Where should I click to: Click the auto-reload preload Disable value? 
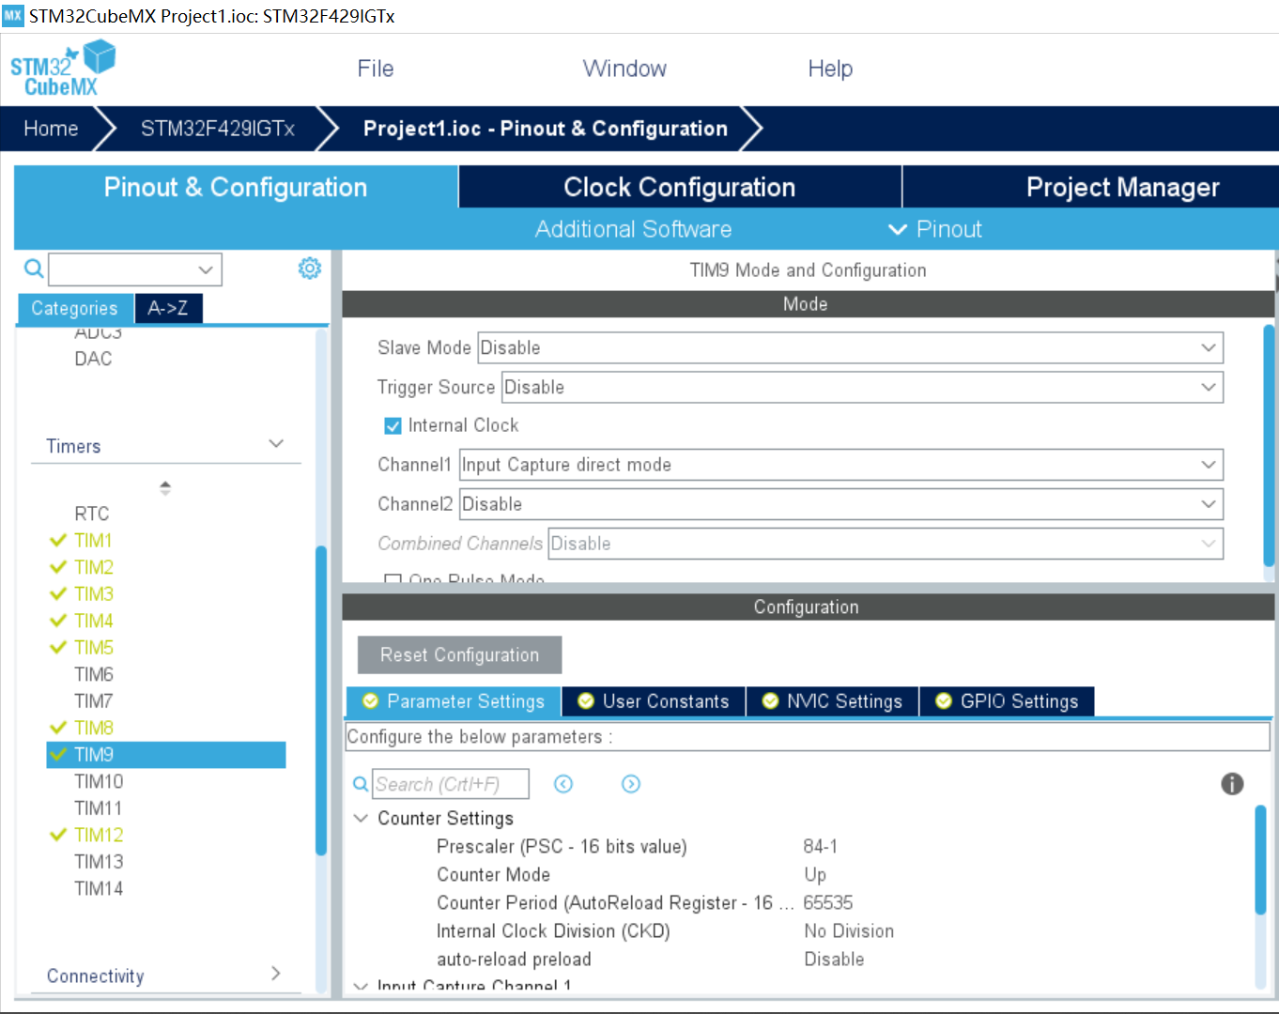834,959
